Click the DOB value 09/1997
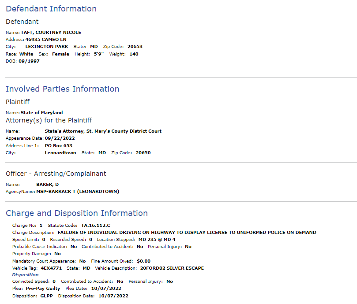 [29, 61]
